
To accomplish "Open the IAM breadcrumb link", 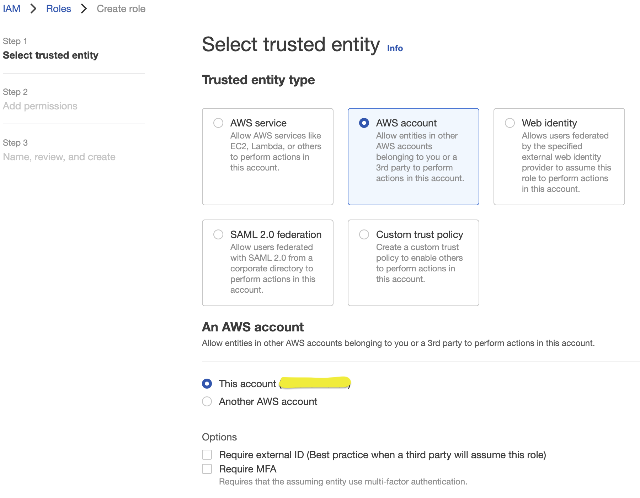I will [x=12, y=9].
